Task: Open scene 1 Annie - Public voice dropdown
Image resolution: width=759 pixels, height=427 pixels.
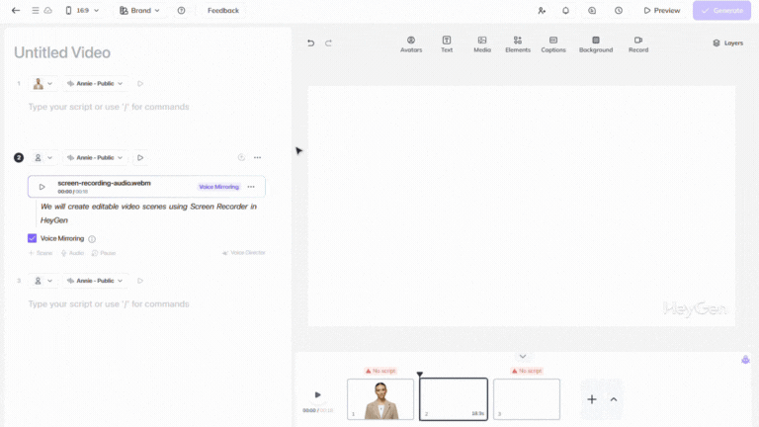Action: (95, 84)
